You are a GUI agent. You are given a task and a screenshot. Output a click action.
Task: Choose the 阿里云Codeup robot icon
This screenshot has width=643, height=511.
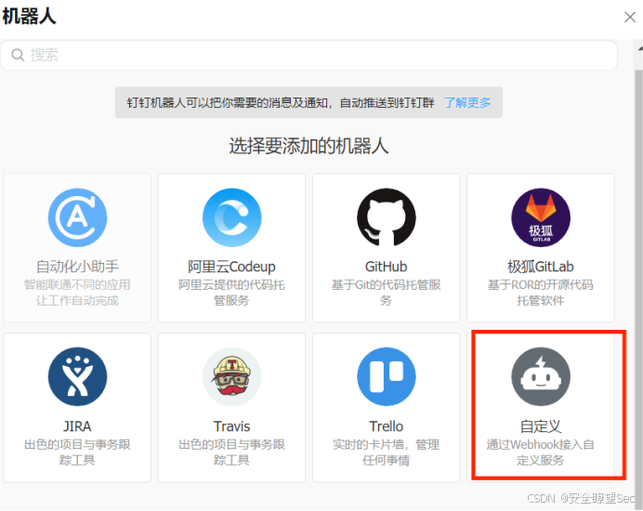coord(232,217)
